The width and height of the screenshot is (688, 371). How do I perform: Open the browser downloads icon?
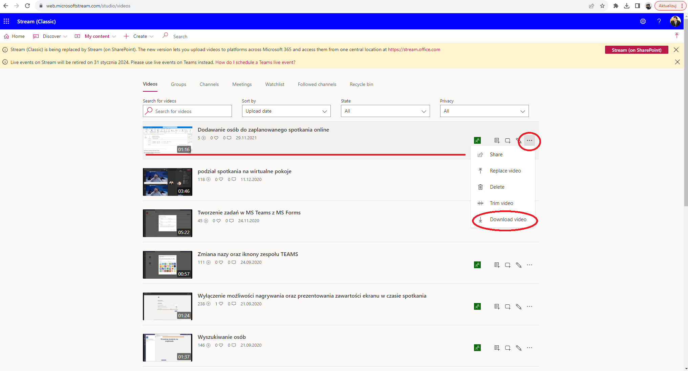627,6
